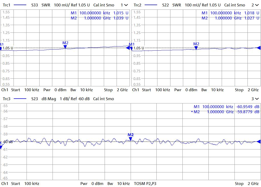Select the Trc3 trace label
261x187 pixels.
[x=6, y=99]
